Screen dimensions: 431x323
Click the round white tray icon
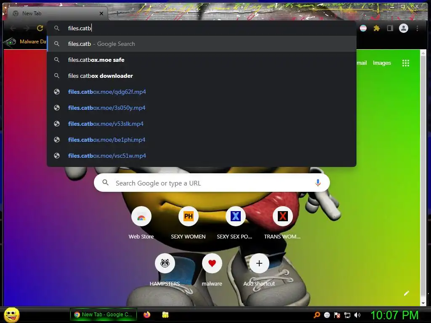[x=327, y=315]
